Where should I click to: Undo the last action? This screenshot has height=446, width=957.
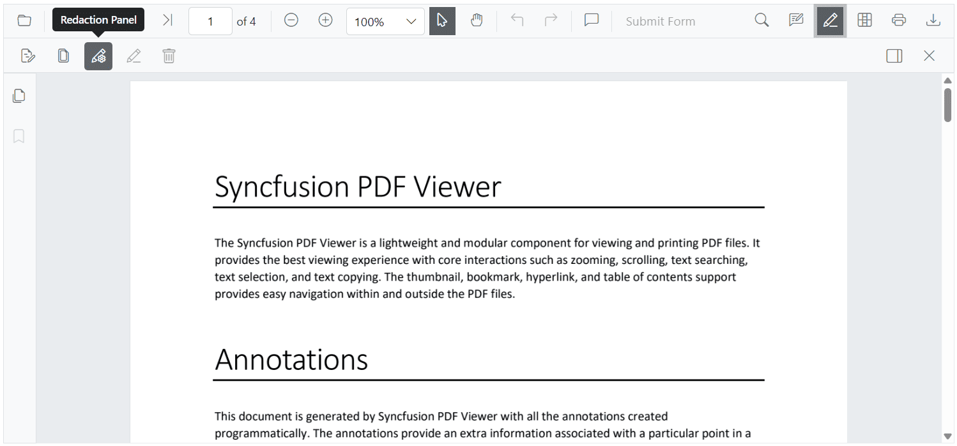pos(517,20)
